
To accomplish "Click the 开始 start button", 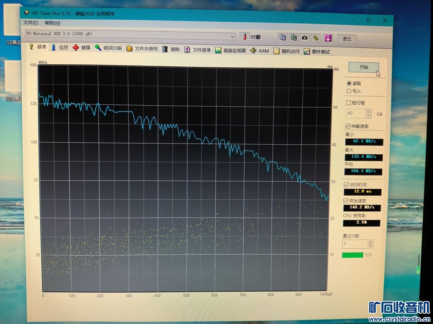I will tap(363, 67).
